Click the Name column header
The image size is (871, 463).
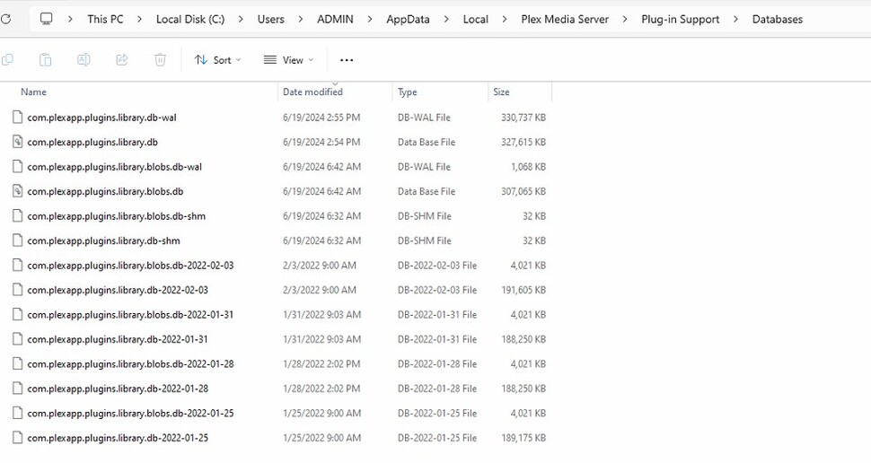tap(34, 92)
